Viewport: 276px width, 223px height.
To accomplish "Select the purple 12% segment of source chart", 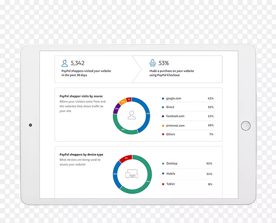I will pos(117,109).
